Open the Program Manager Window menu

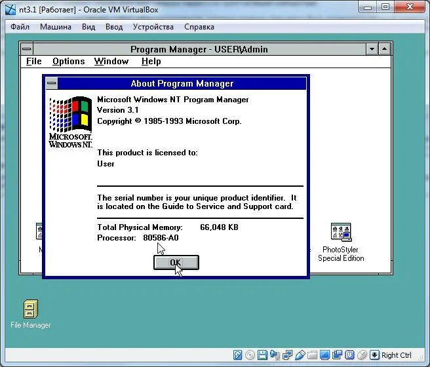(x=111, y=62)
